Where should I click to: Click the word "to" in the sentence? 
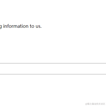pyautogui.click(x=32, y=26)
